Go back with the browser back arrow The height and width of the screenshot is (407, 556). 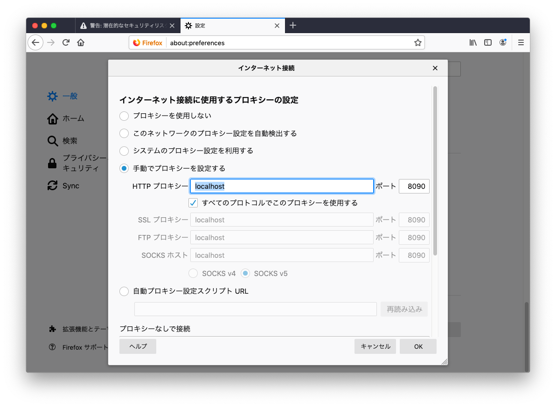point(35,43)
